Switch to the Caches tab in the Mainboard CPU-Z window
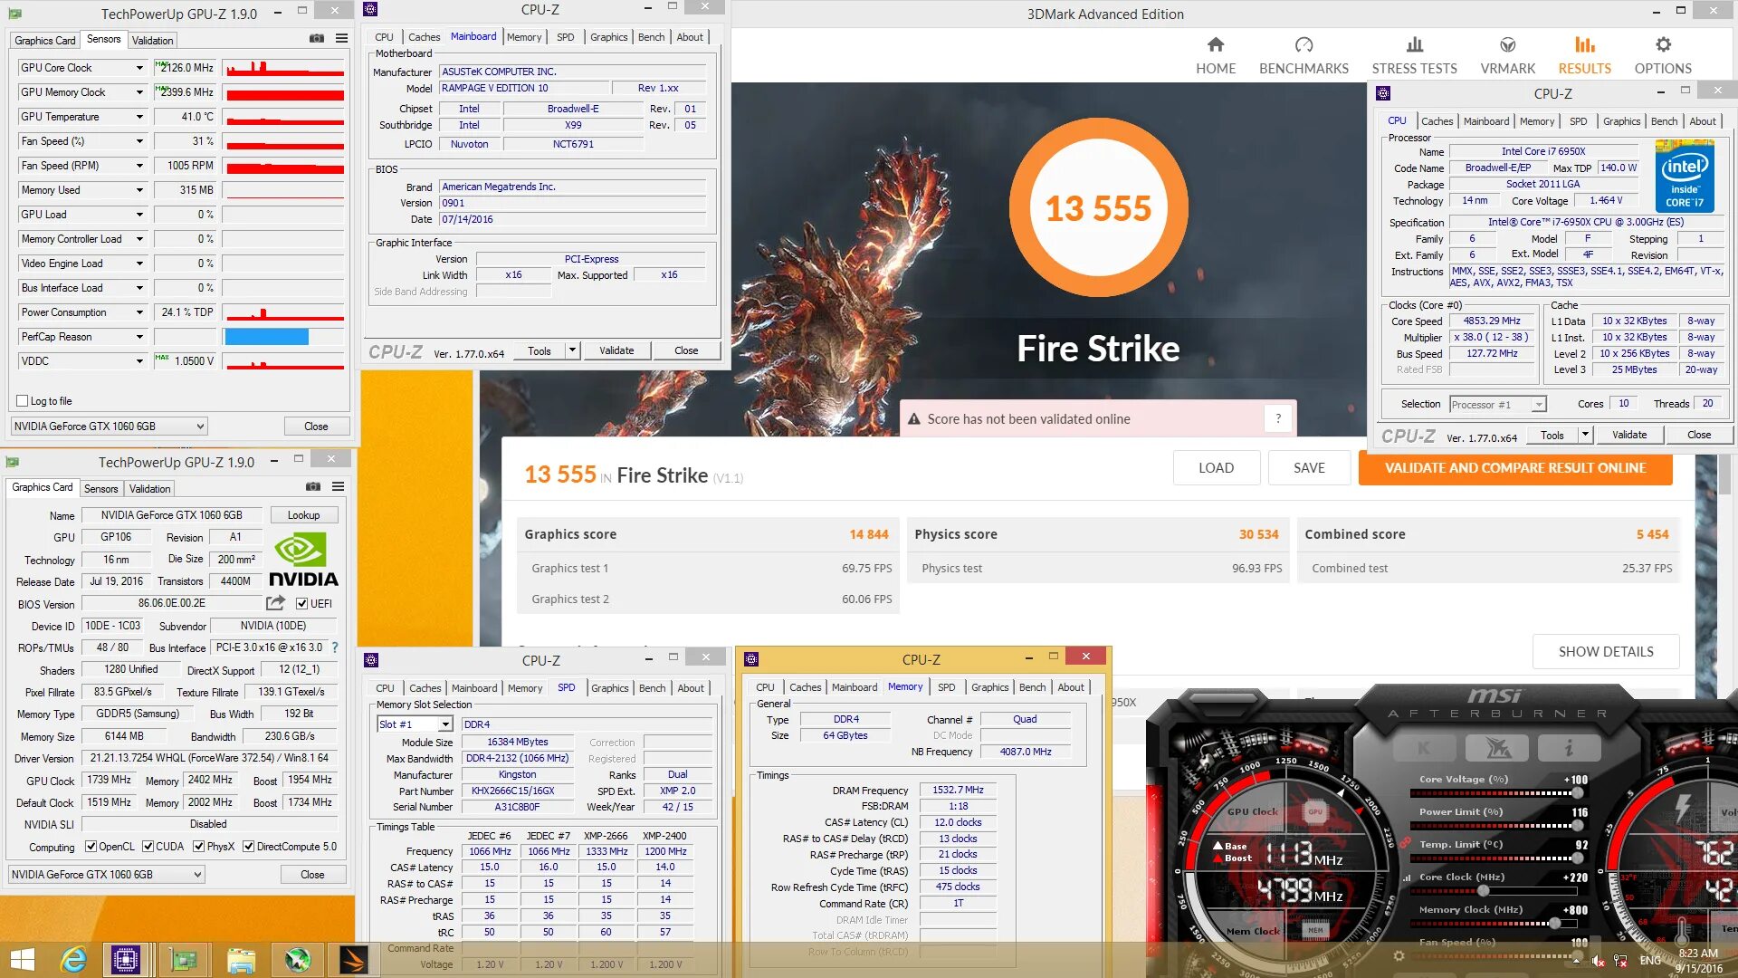Image resolution: width=1738 pixels, height=978 pixels. [x=424, y=37]
